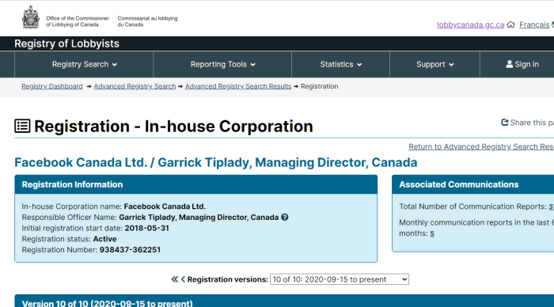Open monthly communication reports count 5
Viewport: 554px width, 307px height.
coord(432,233)
